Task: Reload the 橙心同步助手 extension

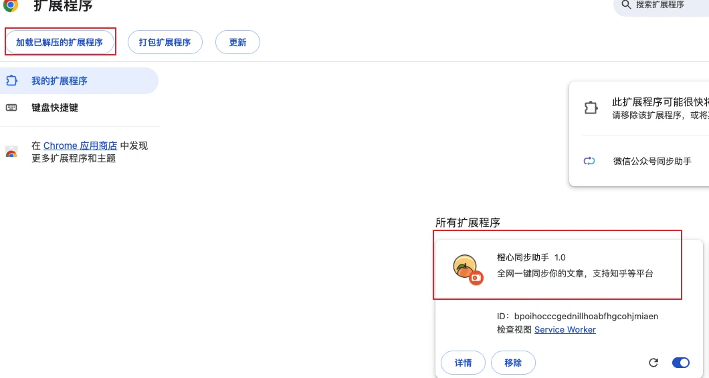Action: tap(653, 363)
